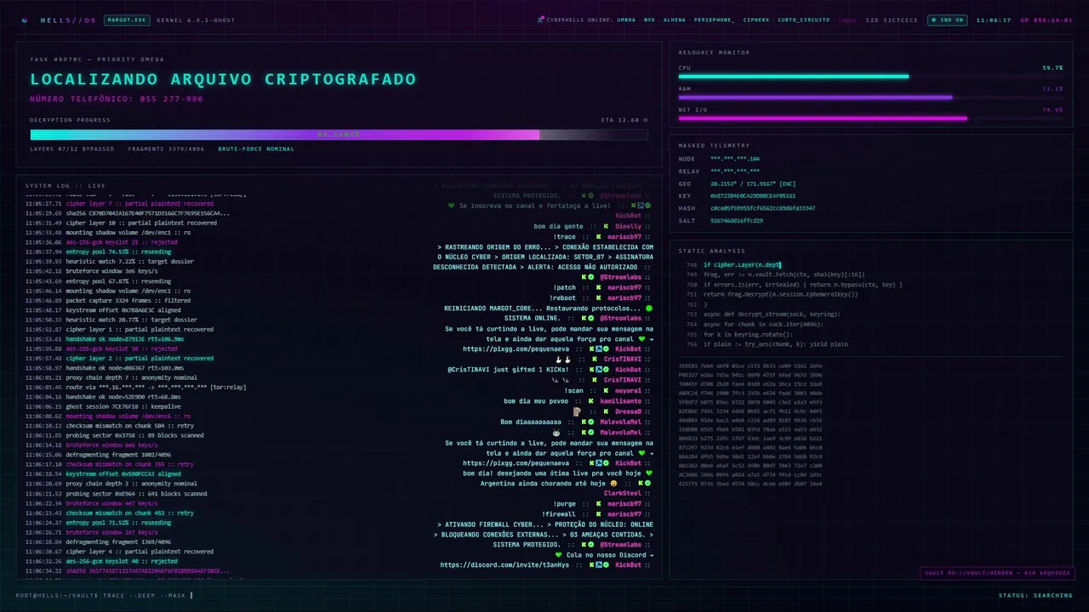This screenshot has height=612, width=1089.
Task: Click username ClarkSteel in chat
Action: [623, 493]
